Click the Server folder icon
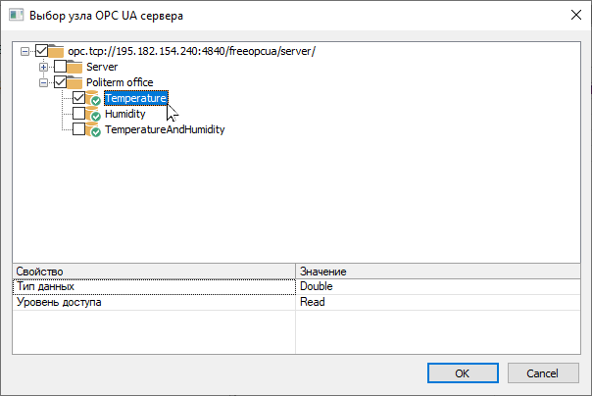This screenshot has width=592, height=396. coord(75,67)
